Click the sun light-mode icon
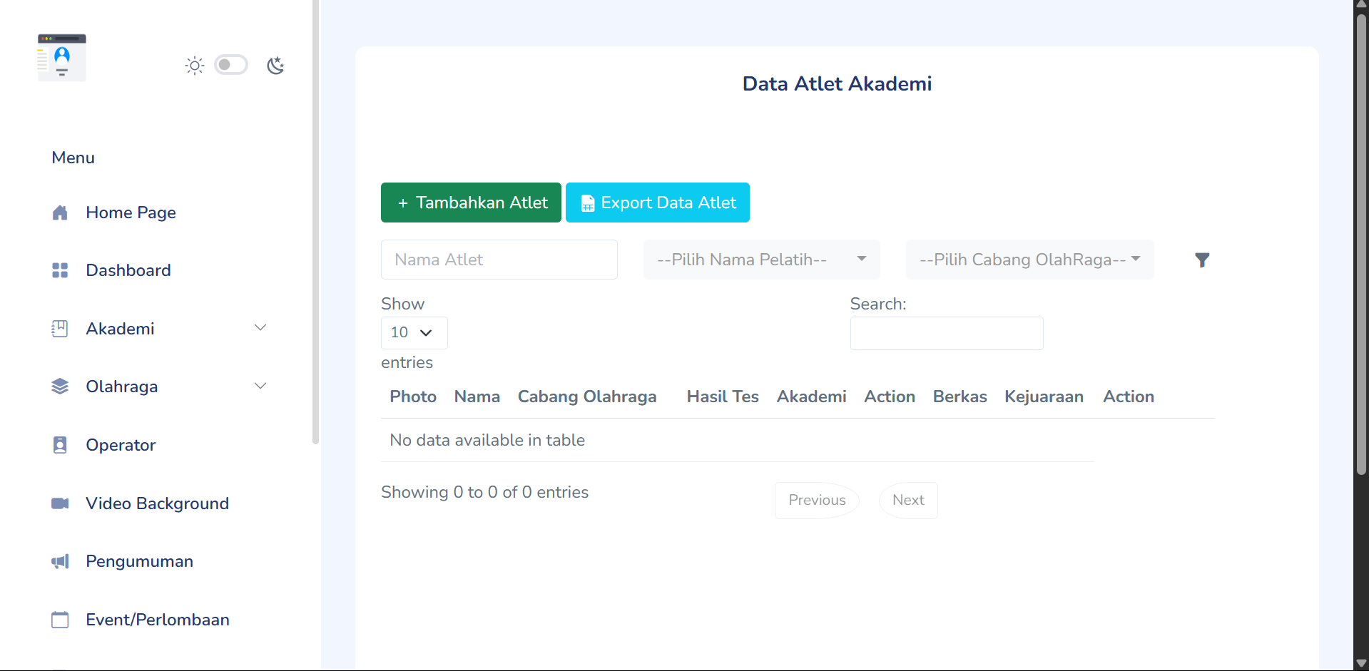 click(x=194, y=66)
